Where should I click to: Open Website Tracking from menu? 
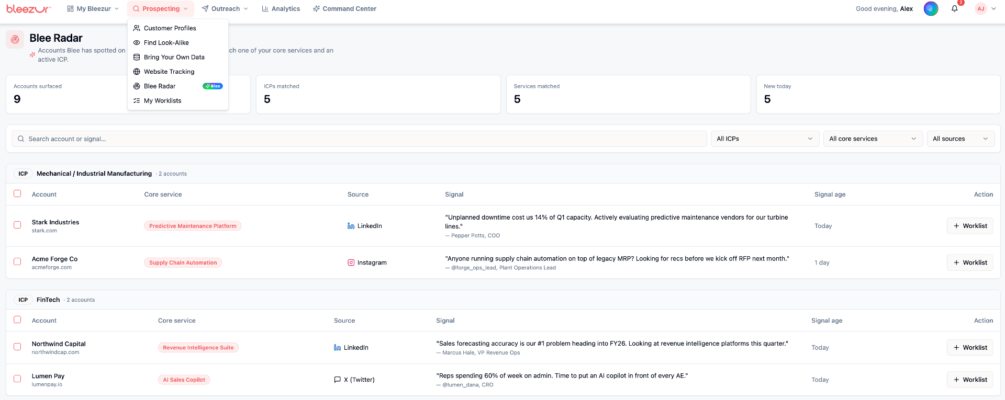pos(178,72)
